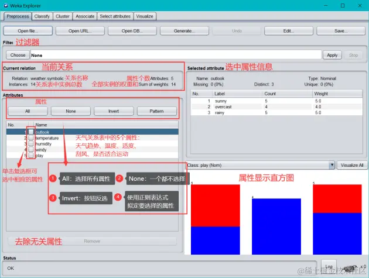Switch to the Classify tab
The image size is (369, 278).
tap(42, 16)
